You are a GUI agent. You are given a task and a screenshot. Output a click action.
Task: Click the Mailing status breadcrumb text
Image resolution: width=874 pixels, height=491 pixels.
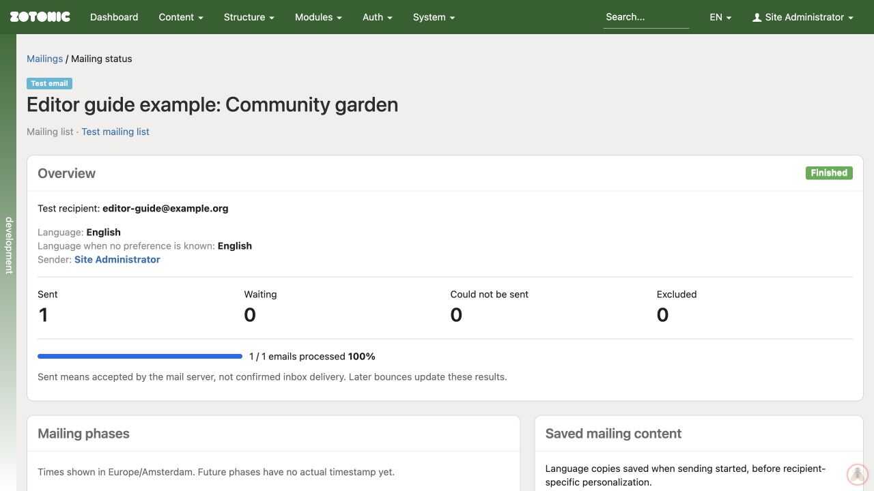[x=102, y=59]
